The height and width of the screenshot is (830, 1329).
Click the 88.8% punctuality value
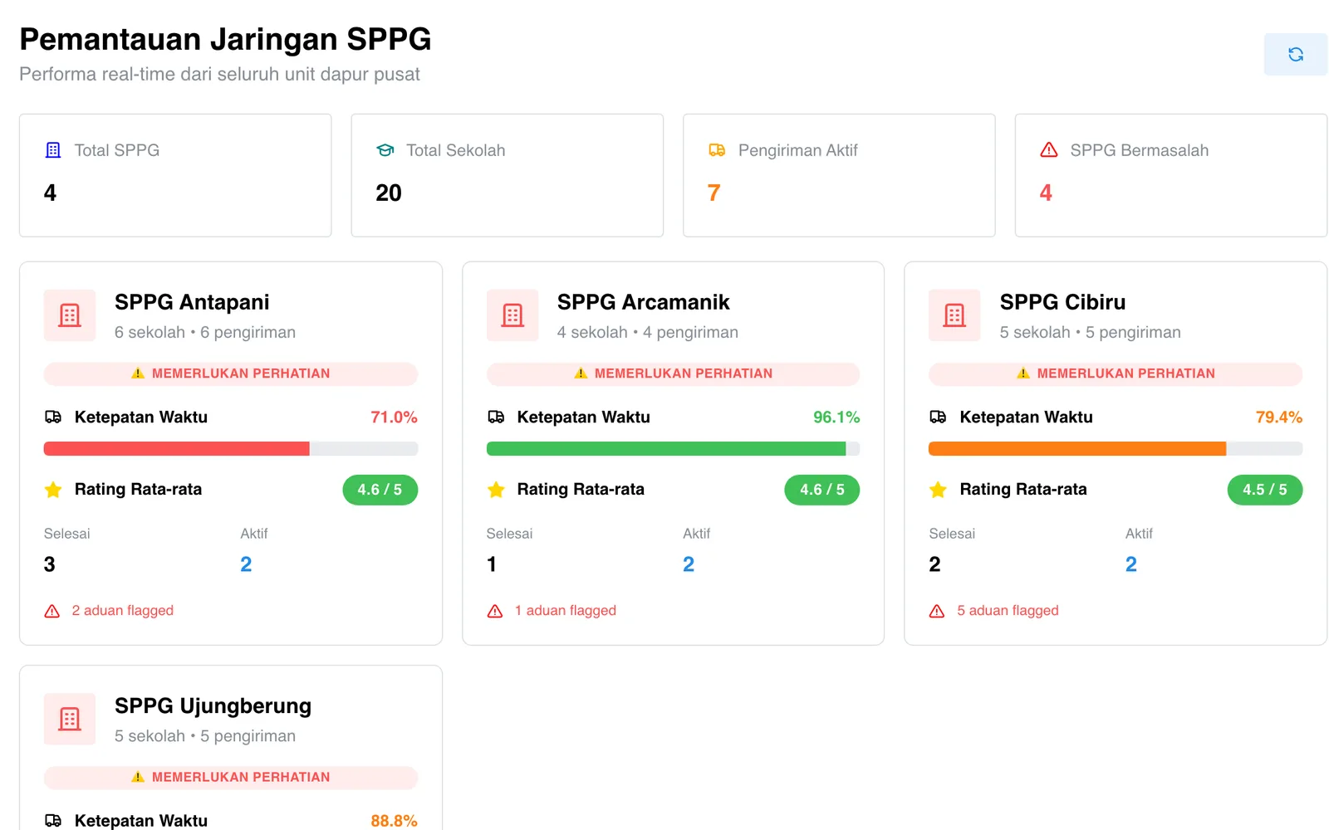pos(394,820)
